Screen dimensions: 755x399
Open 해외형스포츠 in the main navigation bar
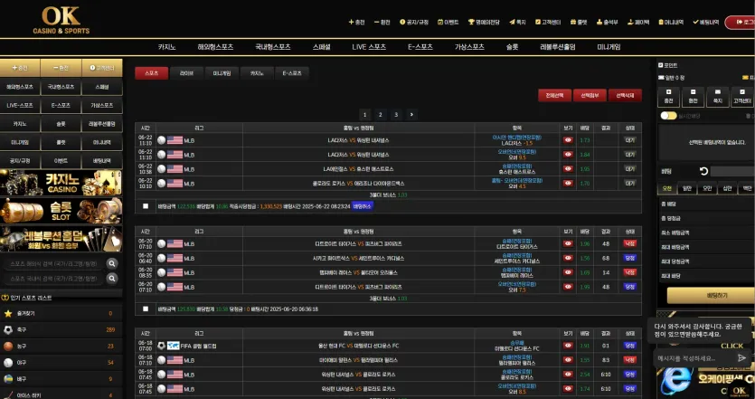point(215,47)
